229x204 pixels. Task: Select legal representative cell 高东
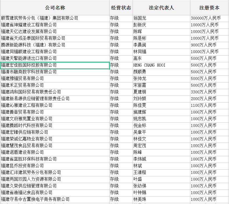tap(161, 59)
